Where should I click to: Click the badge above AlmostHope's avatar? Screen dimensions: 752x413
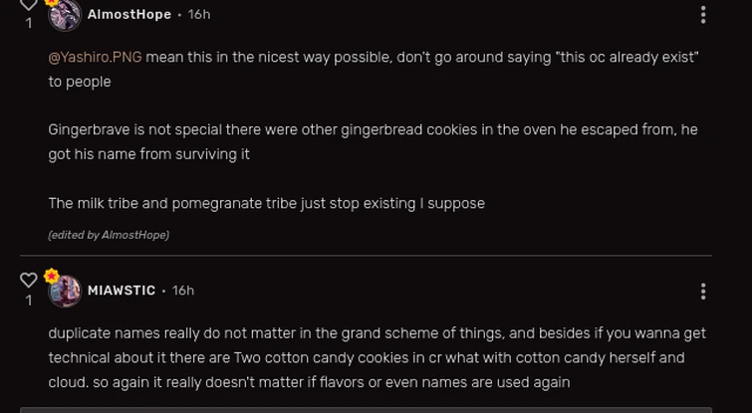pos(52,3)
